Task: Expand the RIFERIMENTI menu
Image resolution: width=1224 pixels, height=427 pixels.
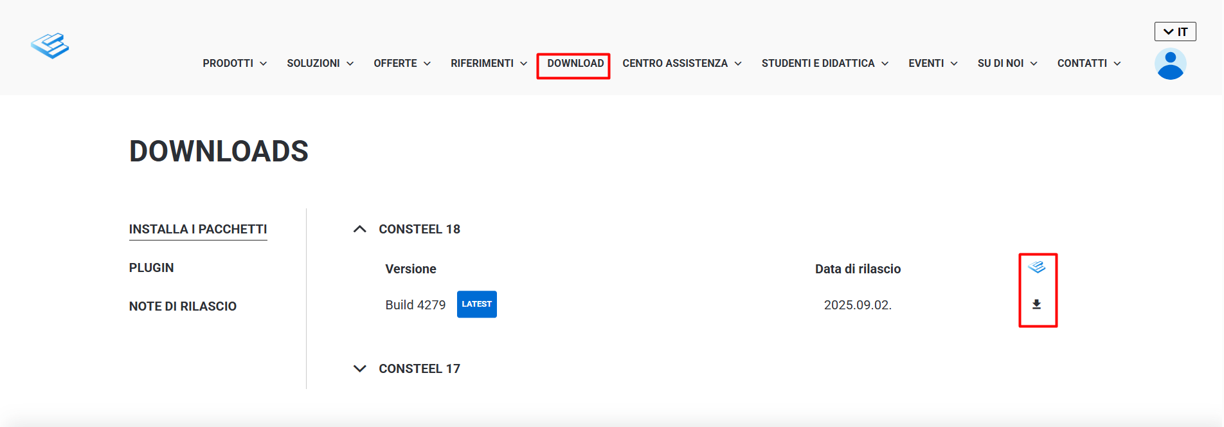Action: click(x=489, y=63)
